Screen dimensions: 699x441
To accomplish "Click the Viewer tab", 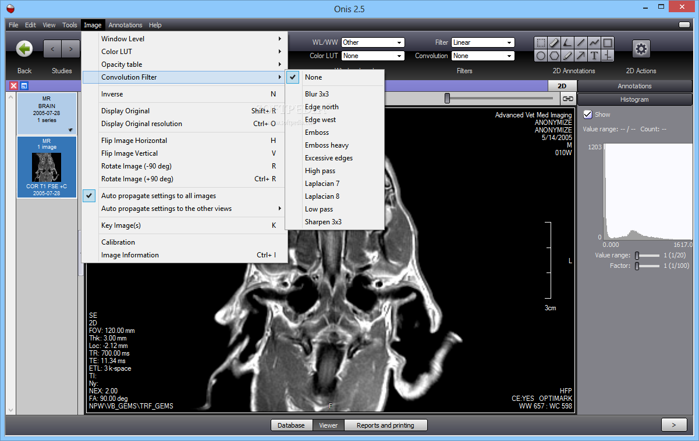I will click(328, 425).
